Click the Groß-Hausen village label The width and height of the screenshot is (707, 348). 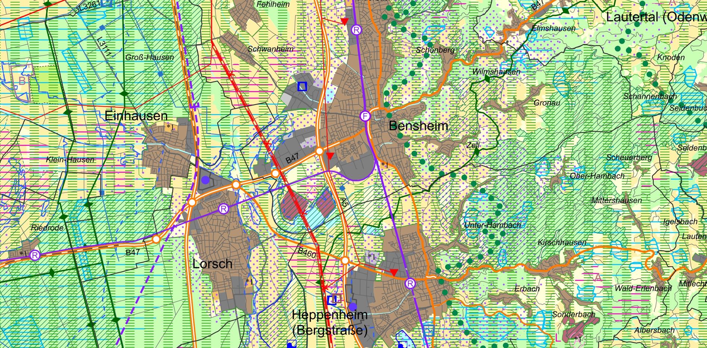[149, 58]
